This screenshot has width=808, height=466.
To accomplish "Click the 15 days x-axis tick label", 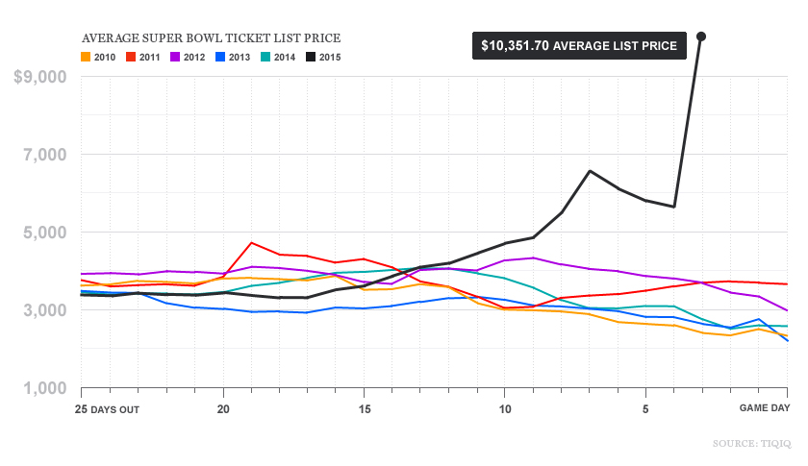I will (x=364, y=408).
